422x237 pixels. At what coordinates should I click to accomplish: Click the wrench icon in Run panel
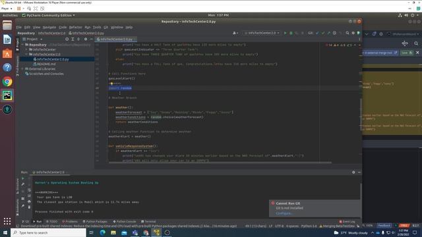point(23,184)
